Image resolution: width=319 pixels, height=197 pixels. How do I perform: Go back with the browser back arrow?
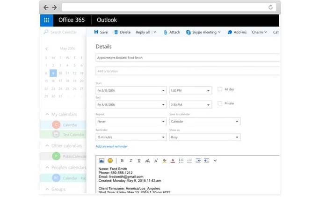click(x=46, y=7)
